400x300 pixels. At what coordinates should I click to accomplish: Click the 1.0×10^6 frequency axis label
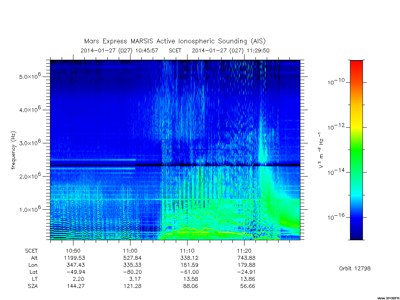[30, 209]
